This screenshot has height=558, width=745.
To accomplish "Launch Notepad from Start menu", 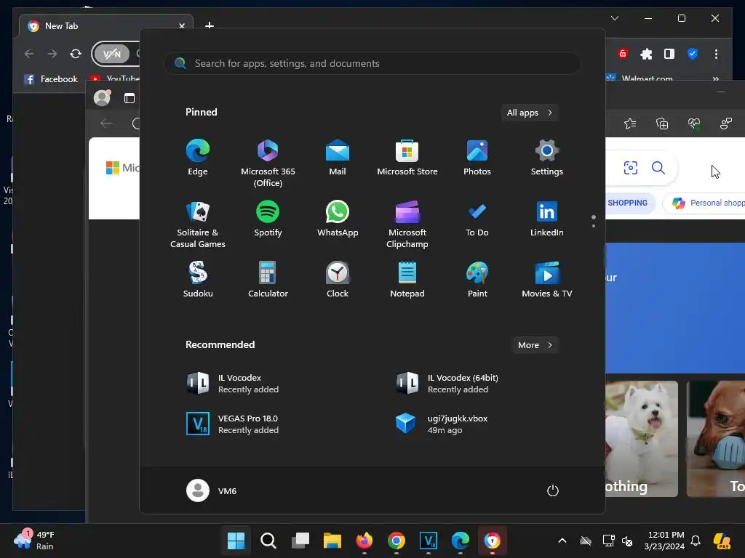I will 407,280.
